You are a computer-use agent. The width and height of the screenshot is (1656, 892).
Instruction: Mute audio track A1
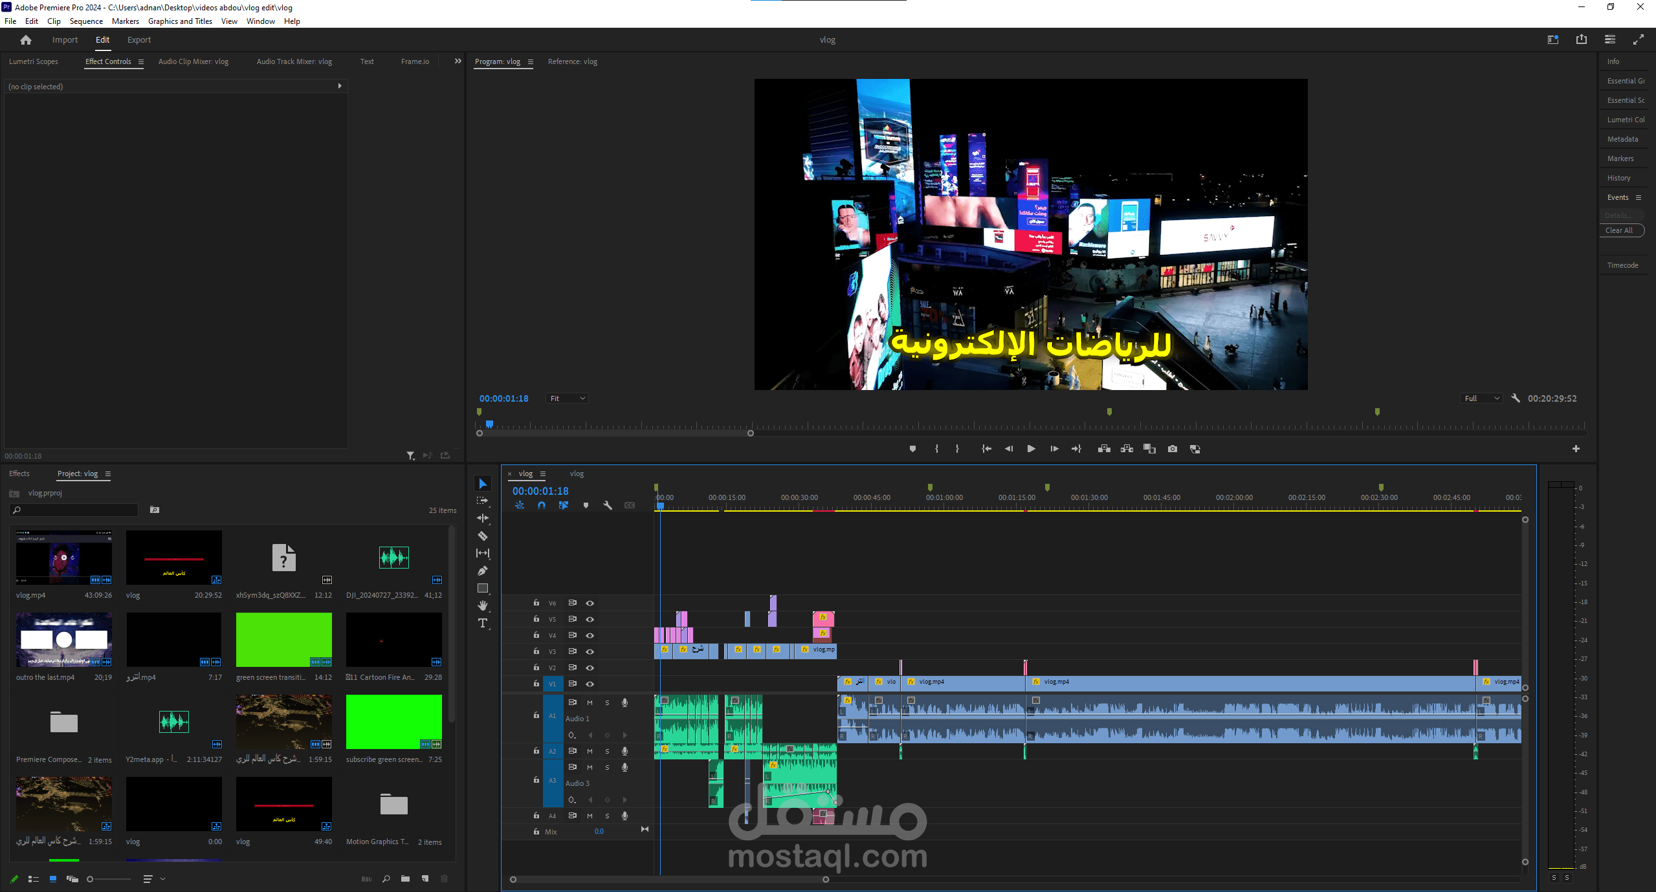(590, 702)
